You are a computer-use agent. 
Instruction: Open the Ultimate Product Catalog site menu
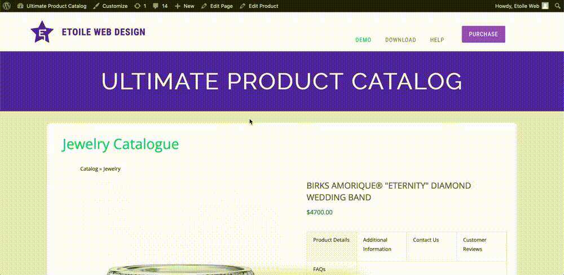coord(52,6)
